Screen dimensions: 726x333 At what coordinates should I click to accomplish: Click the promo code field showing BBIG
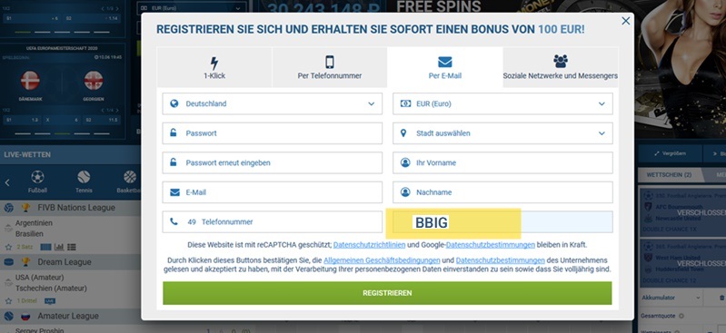(502, 222)
